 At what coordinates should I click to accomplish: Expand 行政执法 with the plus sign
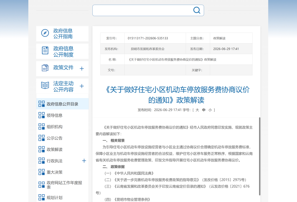84,161
